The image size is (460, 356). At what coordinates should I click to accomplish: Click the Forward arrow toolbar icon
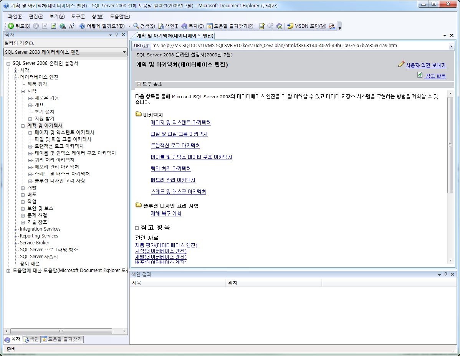click(x=36, y=26)
